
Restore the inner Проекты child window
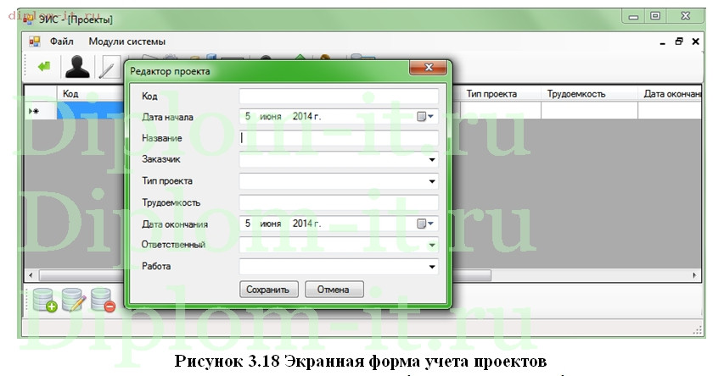click(x=679, y=41)
